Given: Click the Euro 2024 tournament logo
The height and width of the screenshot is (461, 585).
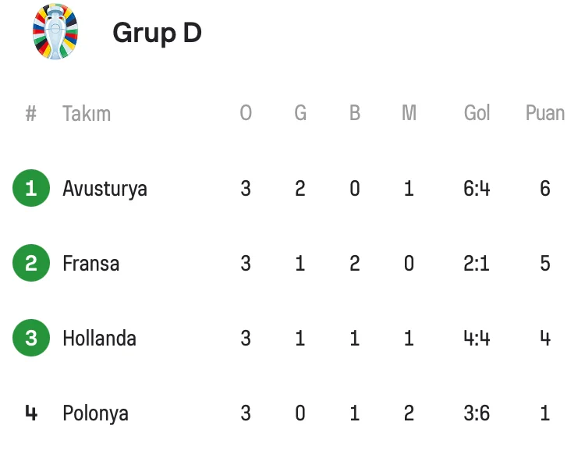Looking at the screenshot, I should (x=55, y=32).
